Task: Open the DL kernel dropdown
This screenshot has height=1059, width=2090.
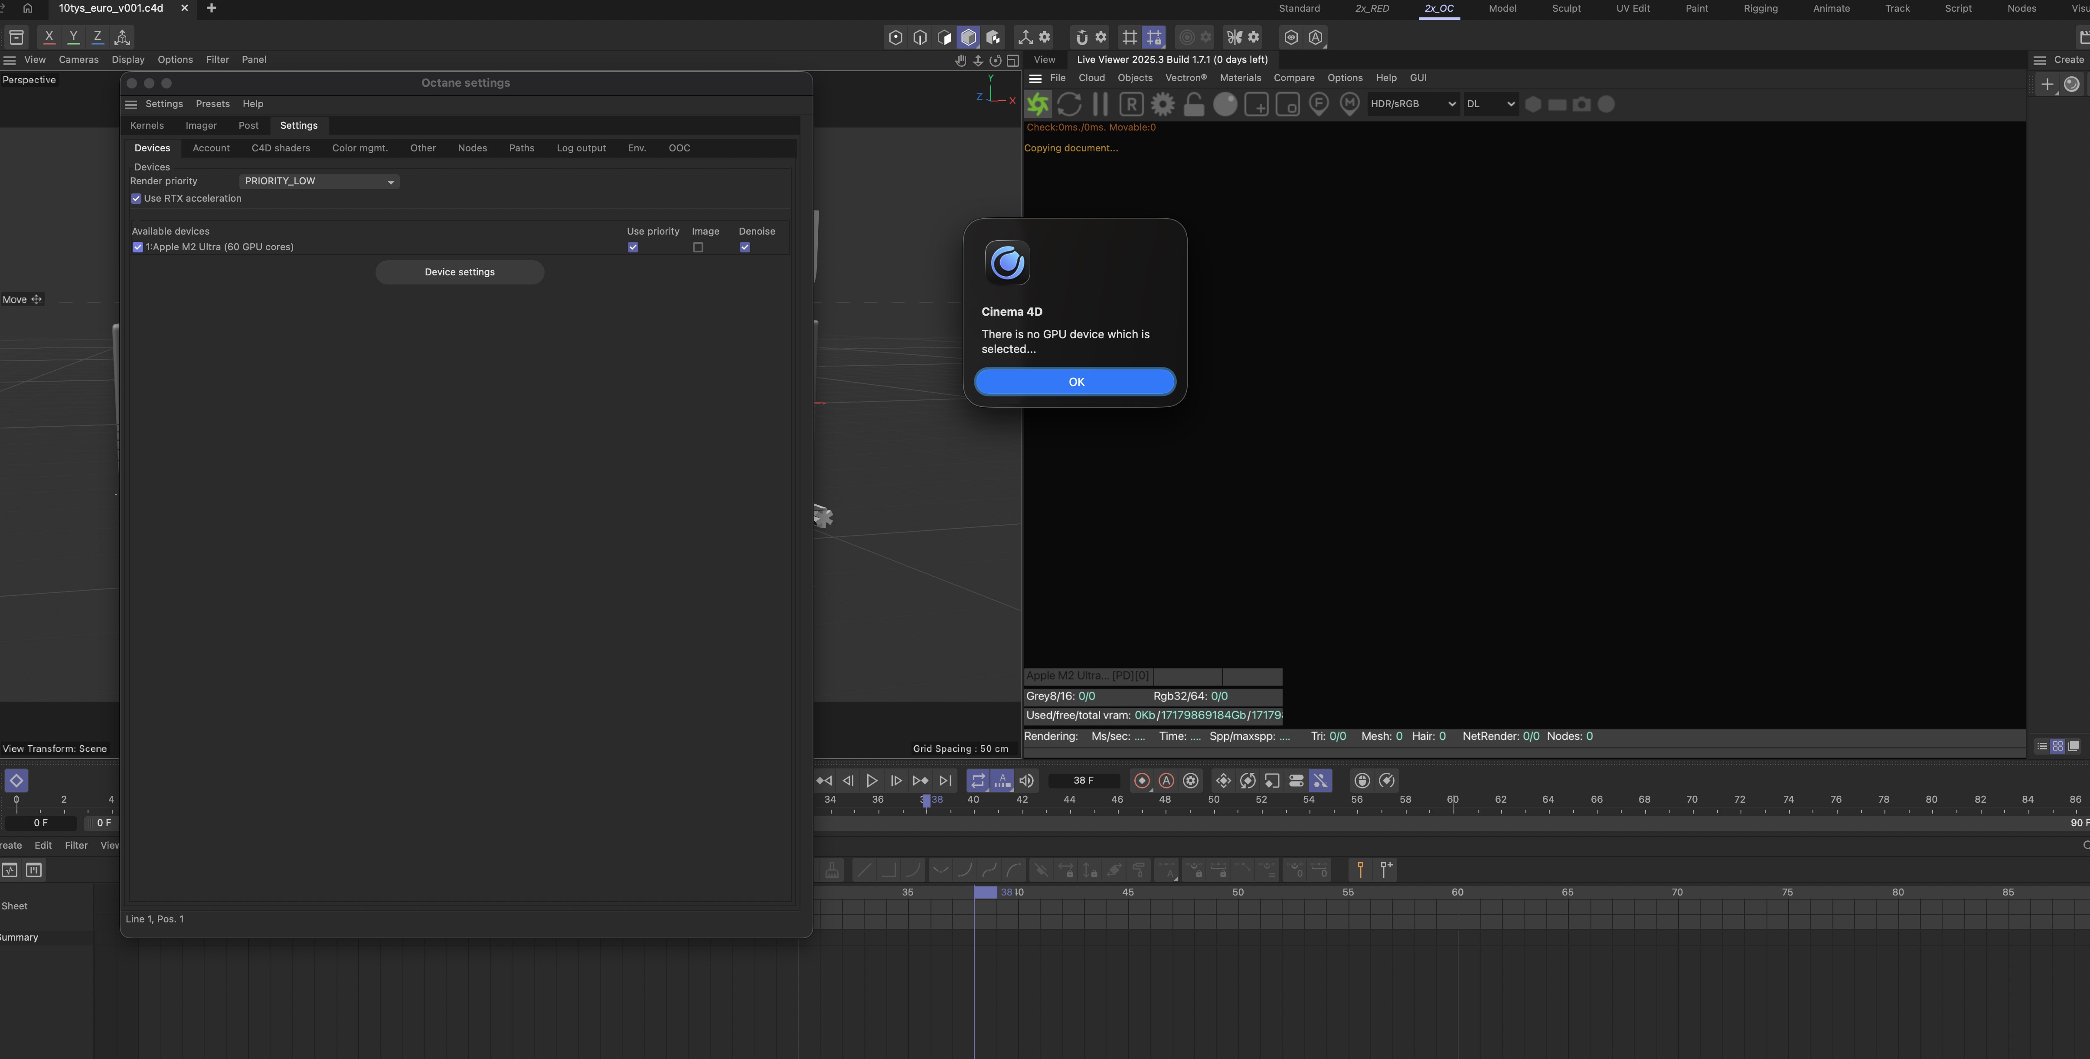Action: coord(1490,104)
